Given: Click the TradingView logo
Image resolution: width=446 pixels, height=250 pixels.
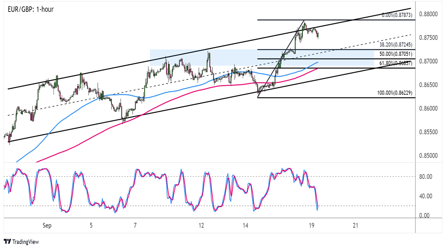Looking at the screenshot, I should click(21, 241).
